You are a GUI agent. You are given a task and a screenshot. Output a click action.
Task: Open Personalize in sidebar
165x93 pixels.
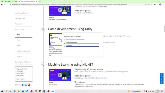tap(19, 24)
